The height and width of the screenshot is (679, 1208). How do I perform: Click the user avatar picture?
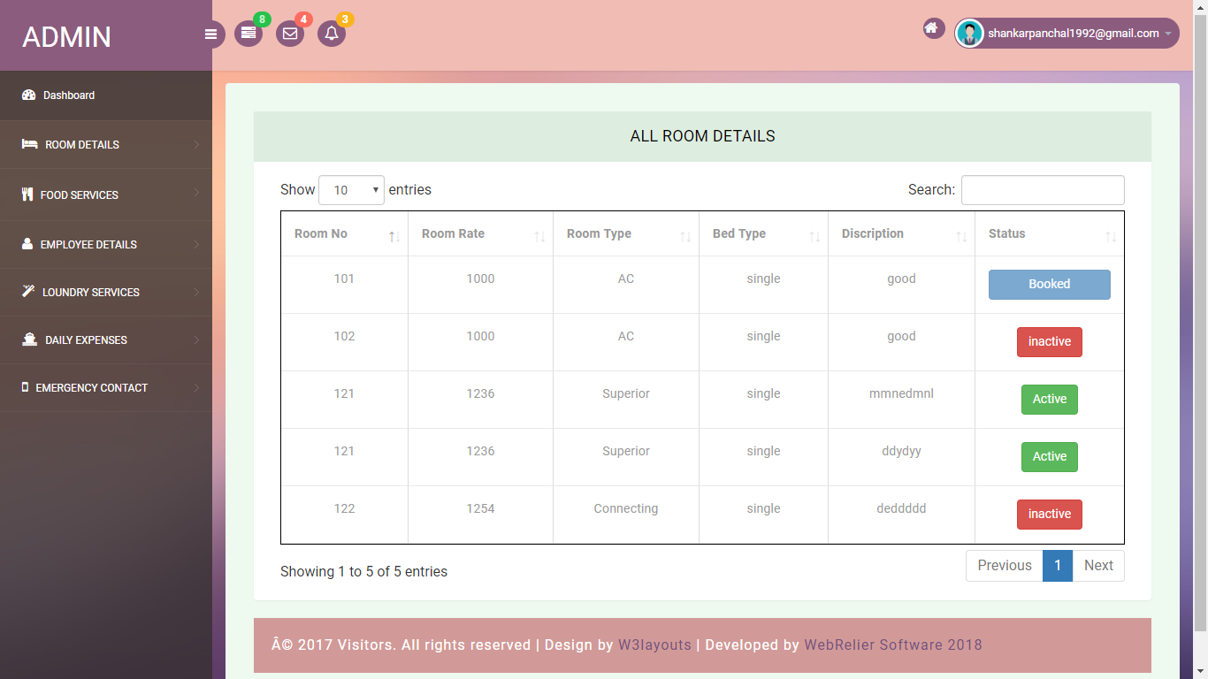[970, 34]
